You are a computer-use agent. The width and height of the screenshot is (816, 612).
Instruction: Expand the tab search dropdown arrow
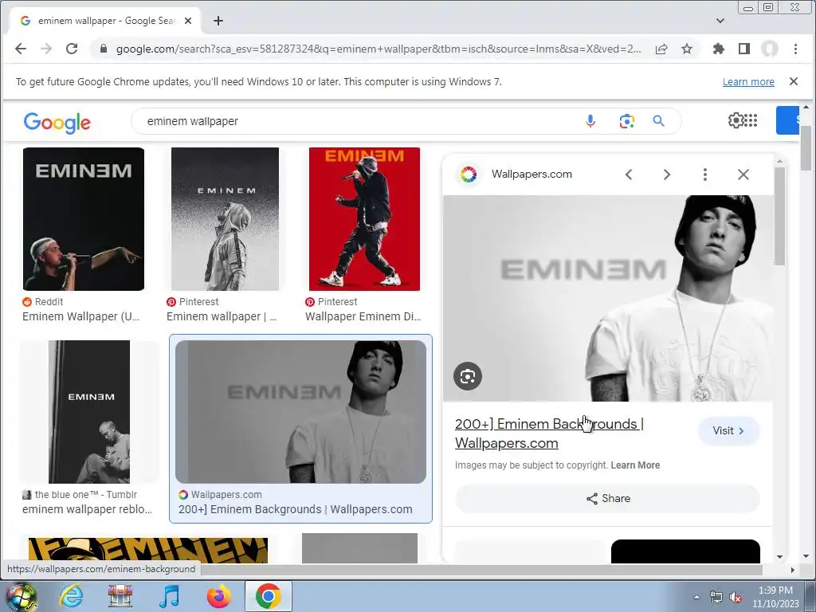click(720, 21)
